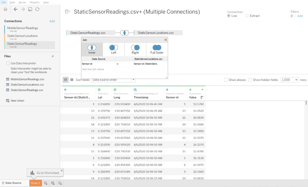Switch to list view of metadata
The image size is (308, 187).
point(72,80)
